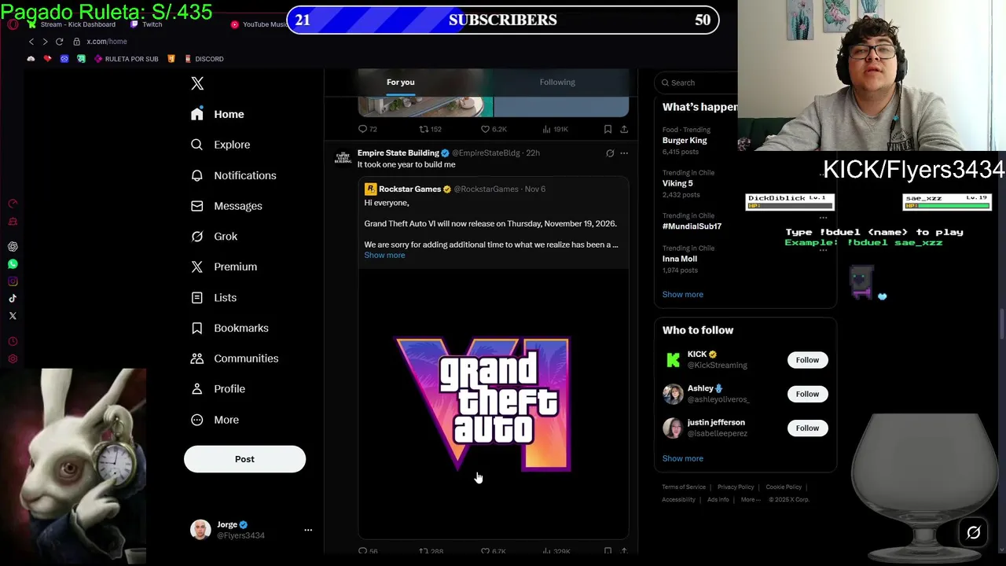Open Profile page
The width and height of the screenshot is (1006, 566).
tap(218, 389)
